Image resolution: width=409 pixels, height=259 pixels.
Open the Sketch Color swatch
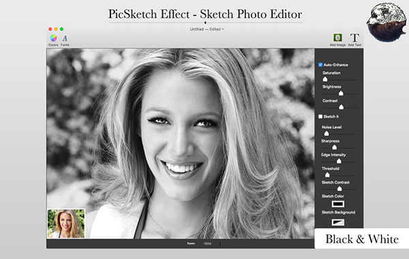coord(338,204)
